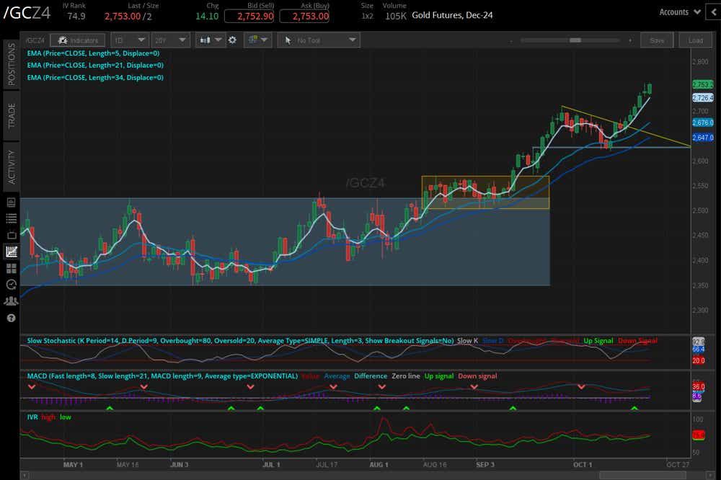Select the EMA Length=21 indicator label

tap(95, 66)
